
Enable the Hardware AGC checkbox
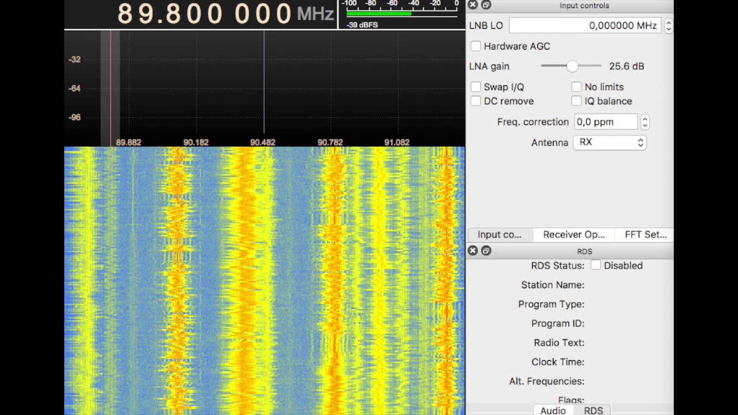click(x=476, y=46)
